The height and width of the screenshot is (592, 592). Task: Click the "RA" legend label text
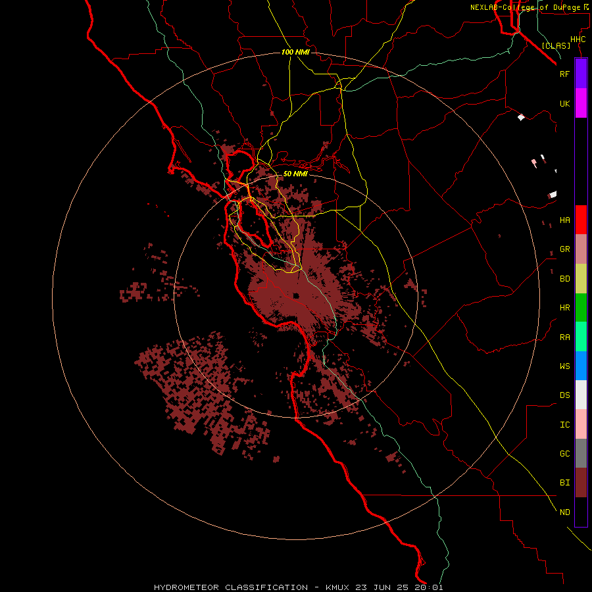564,337
